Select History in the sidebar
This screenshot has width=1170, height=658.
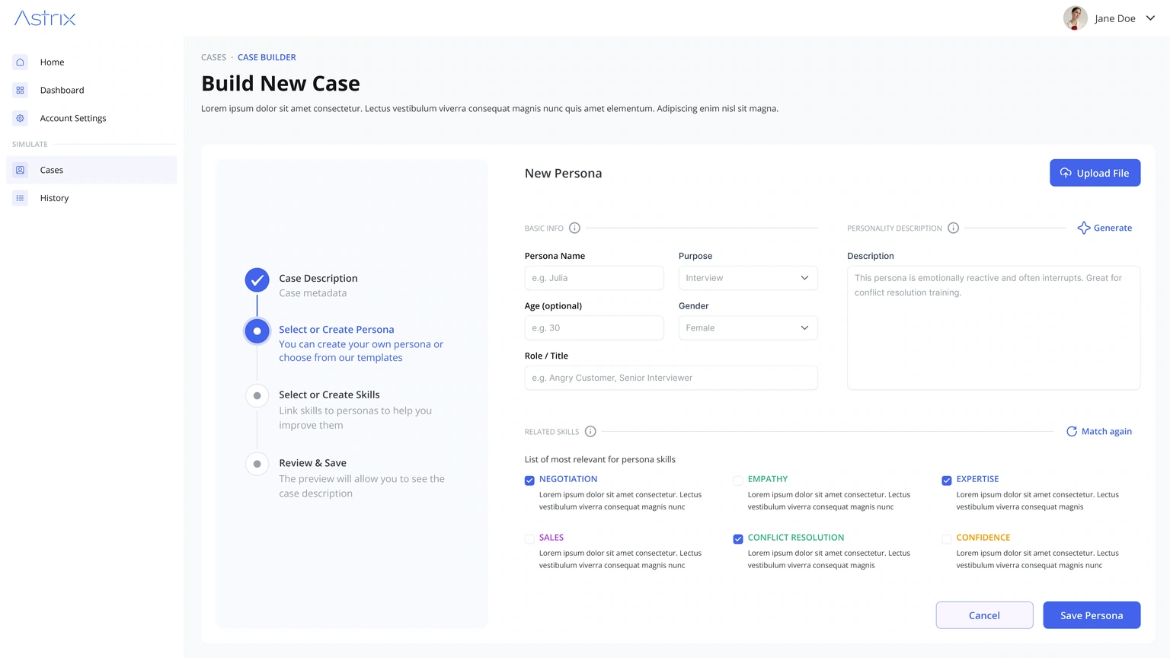coord(91,198)
